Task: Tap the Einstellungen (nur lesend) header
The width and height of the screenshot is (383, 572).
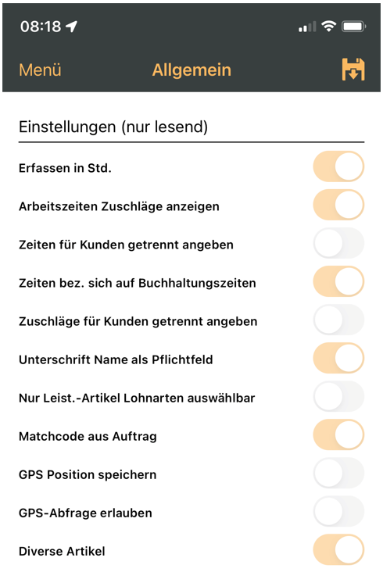Action: coord(113,127)
